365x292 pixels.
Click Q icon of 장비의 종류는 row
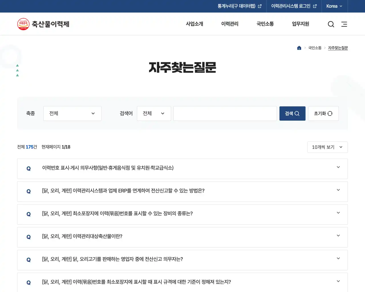click(29, 214)
